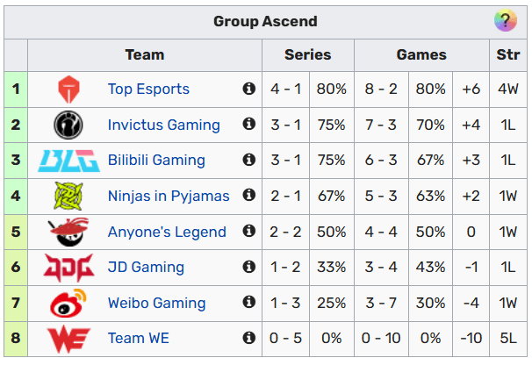Open the Top Esports team link
Image resolution: width=532 pixels, height=365 pixels.
coord(148,89)
